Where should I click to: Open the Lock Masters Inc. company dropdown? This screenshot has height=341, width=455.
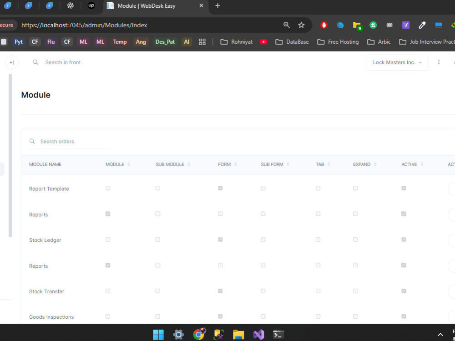(x=398, y=62)
